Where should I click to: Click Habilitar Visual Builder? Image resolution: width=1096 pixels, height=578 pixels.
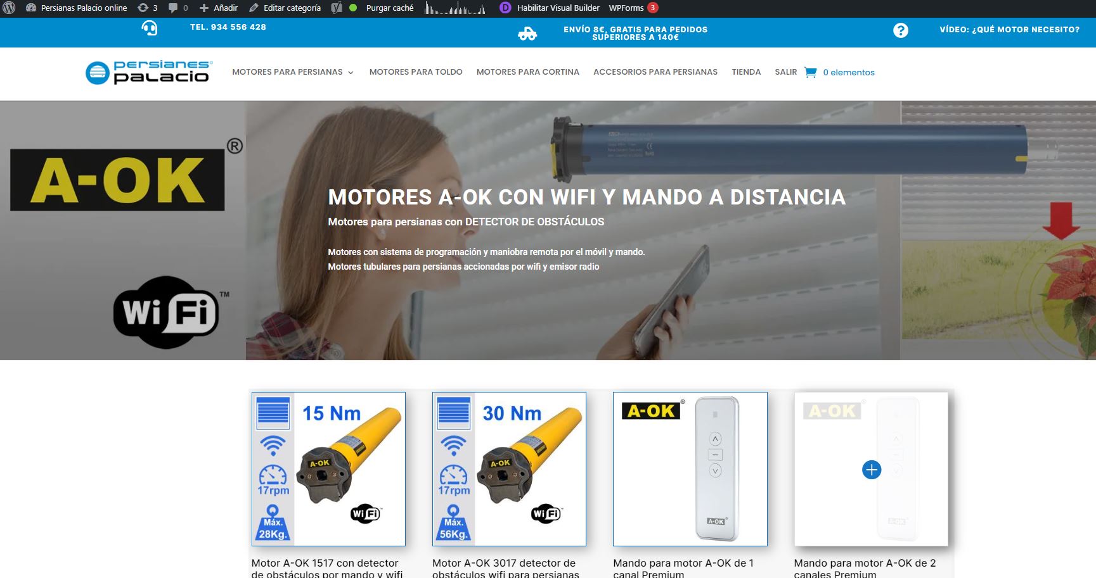(558, 8)
